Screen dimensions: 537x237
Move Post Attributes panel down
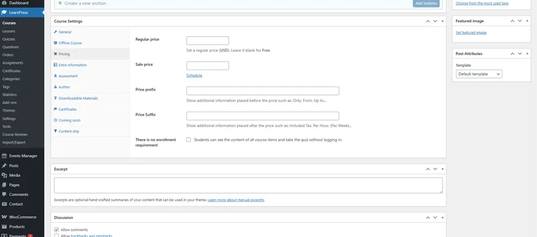point(520,54)
